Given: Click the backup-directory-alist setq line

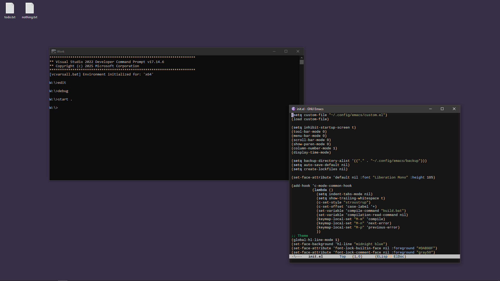Looking at the screenshot, I should pos(359,161).
